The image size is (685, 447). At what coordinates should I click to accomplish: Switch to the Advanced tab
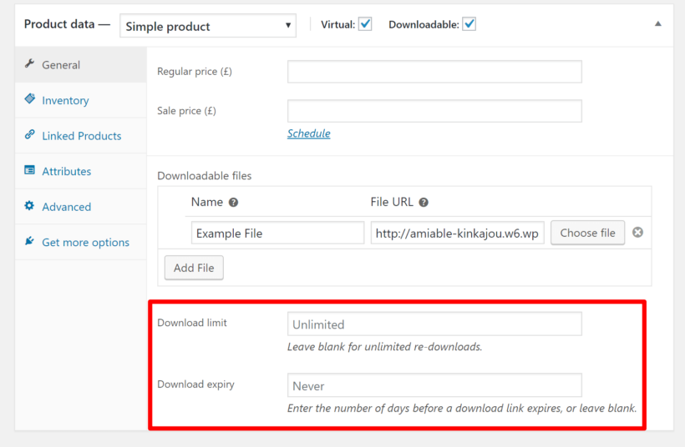pyautogui.click(x=81, y=207)
